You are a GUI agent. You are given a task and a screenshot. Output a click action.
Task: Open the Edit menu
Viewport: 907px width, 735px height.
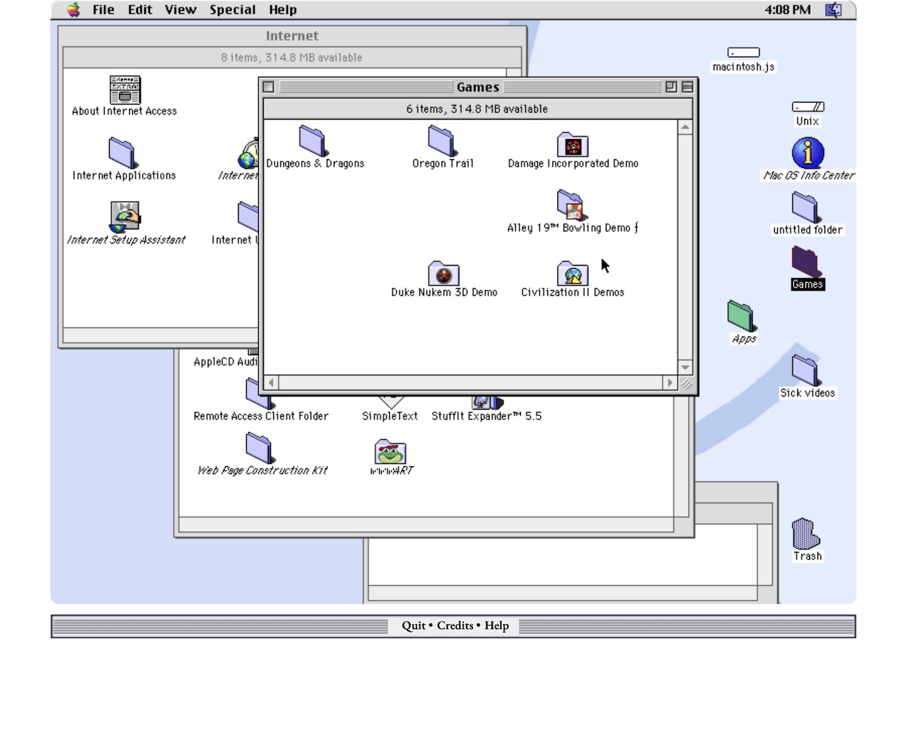pyautogui.click(x=140, y=9)
